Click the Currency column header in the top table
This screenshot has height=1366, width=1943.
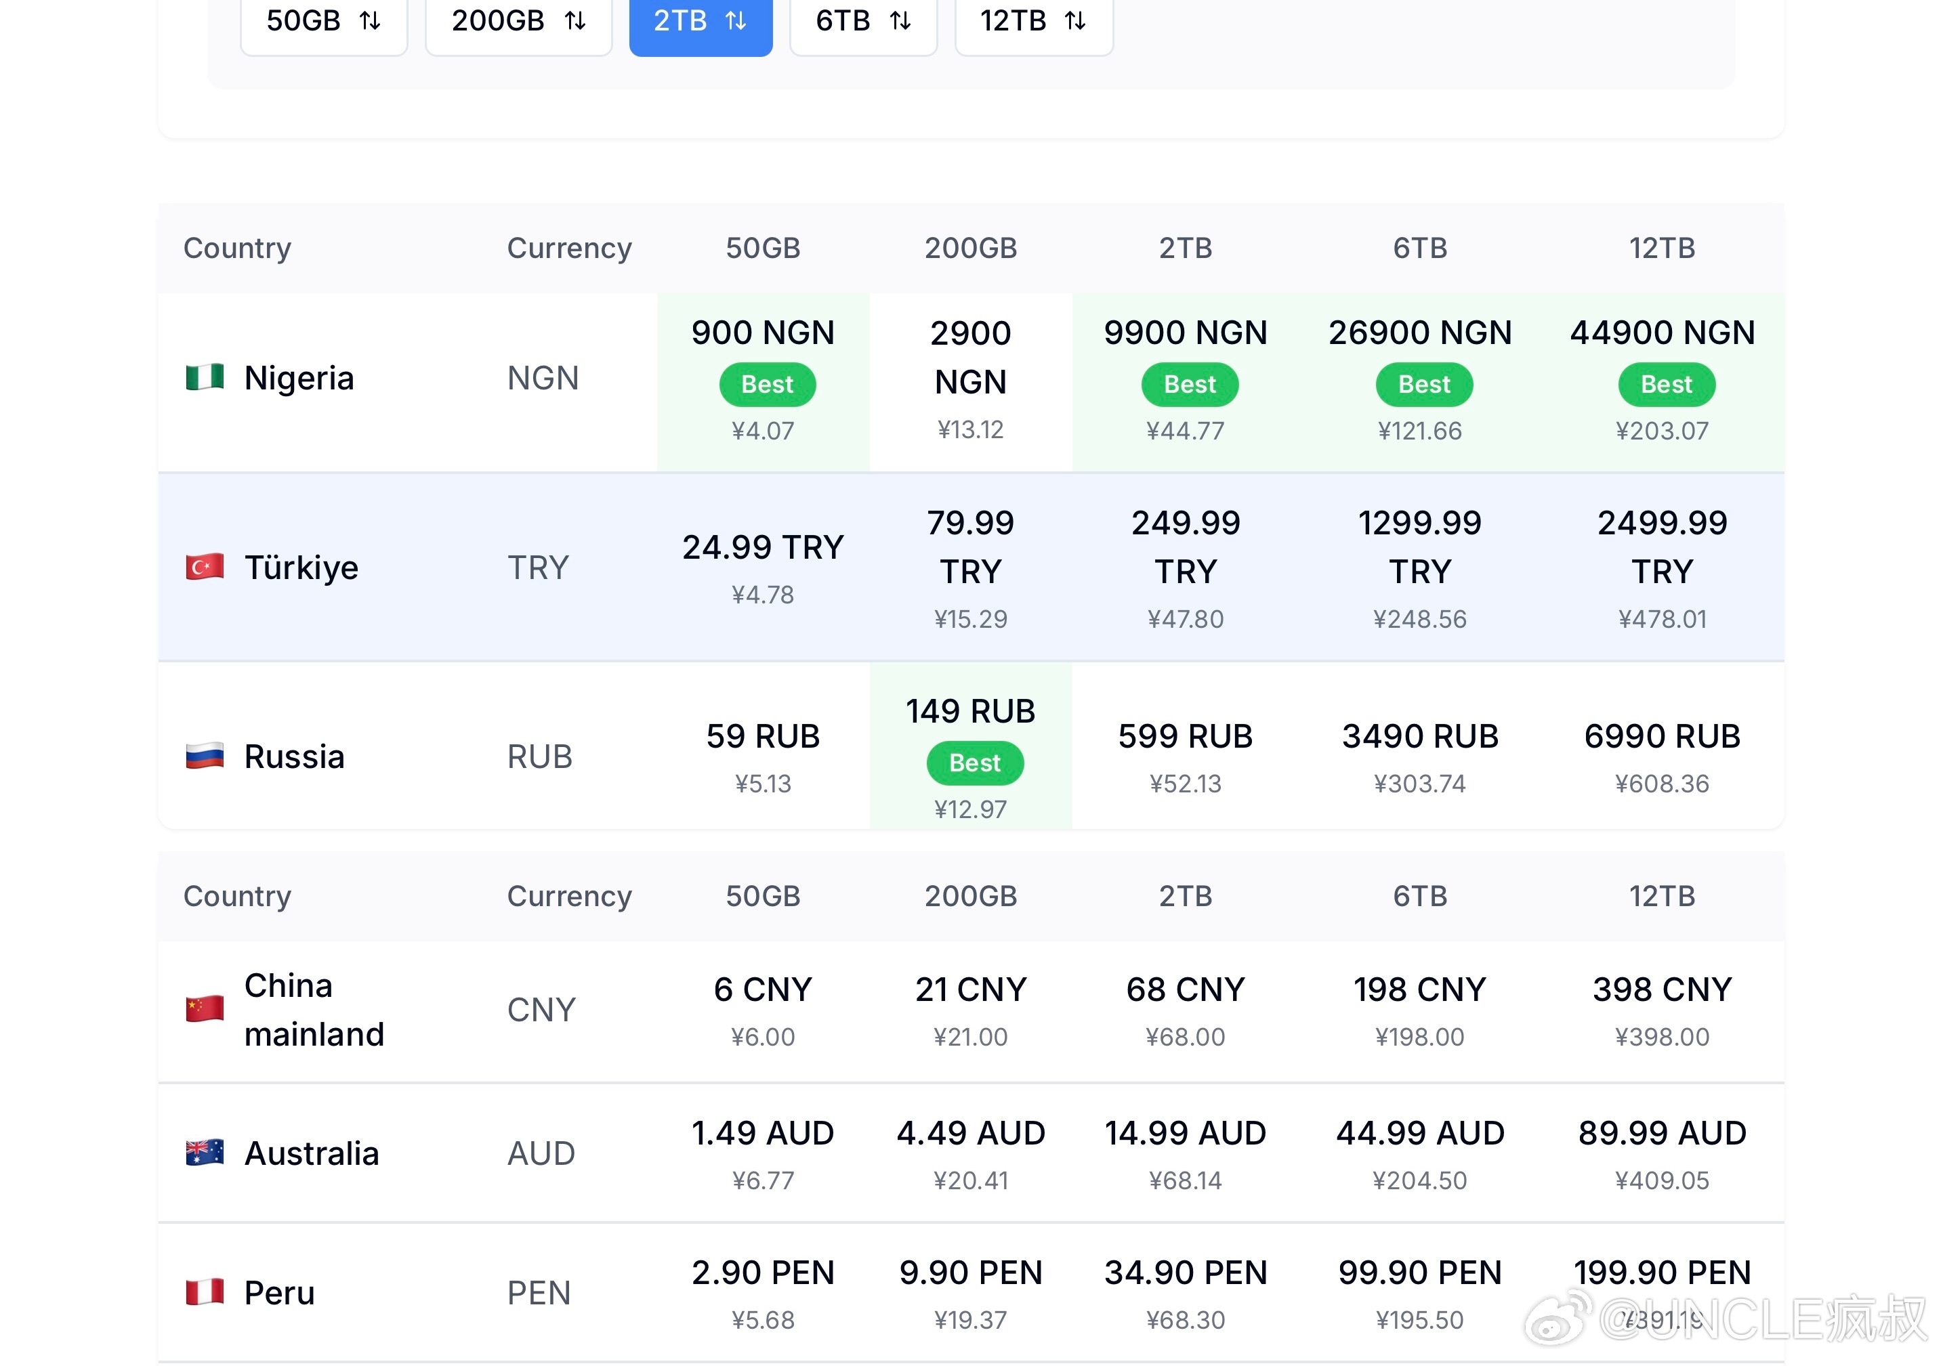(x=568, y=248)
